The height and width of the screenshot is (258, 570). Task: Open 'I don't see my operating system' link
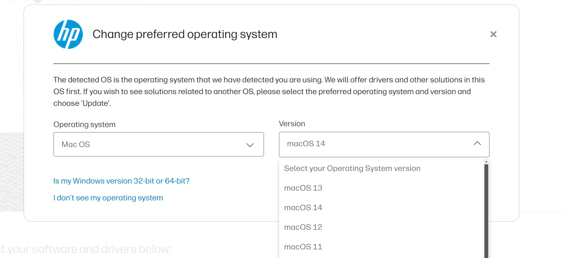pos(108,198)
